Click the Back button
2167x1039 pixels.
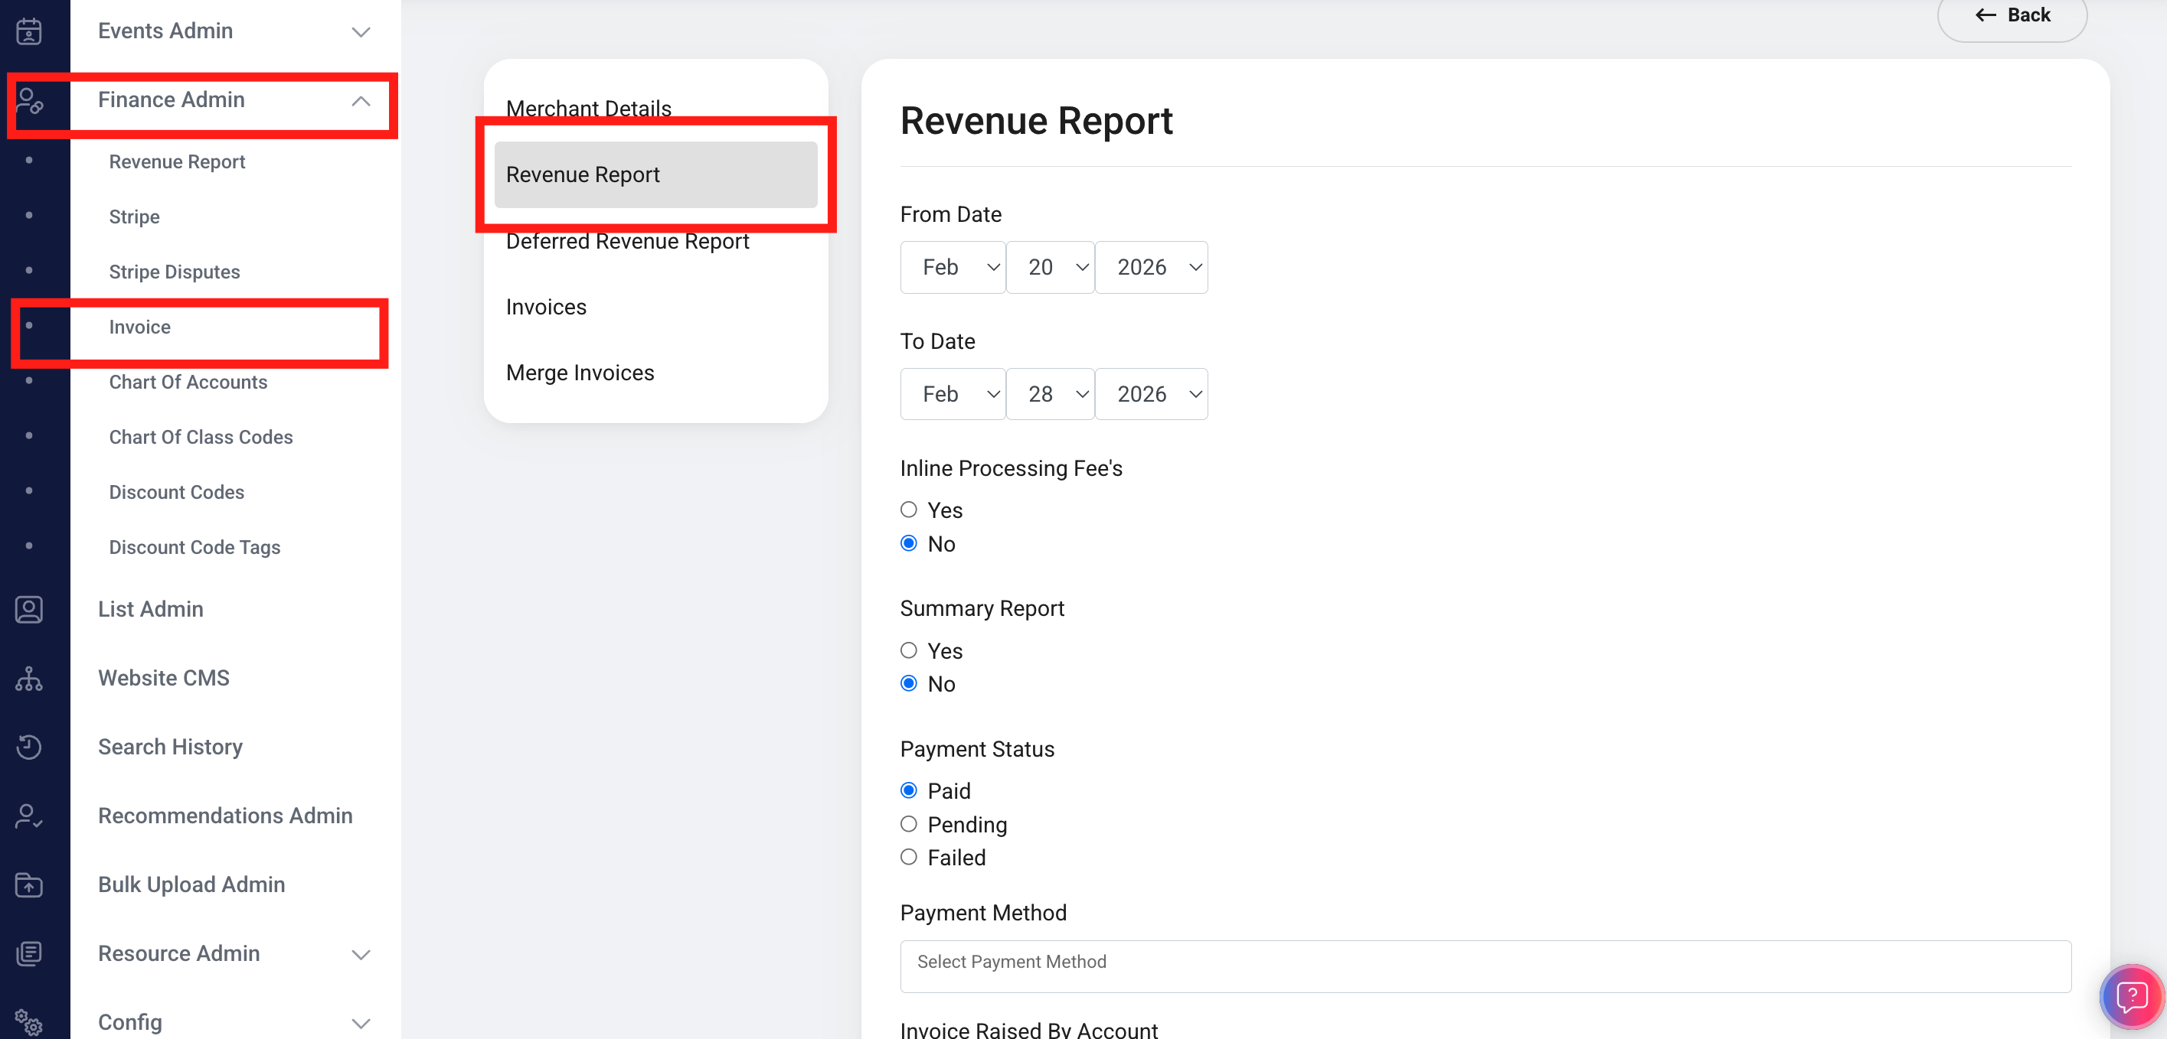[2012, 15]
